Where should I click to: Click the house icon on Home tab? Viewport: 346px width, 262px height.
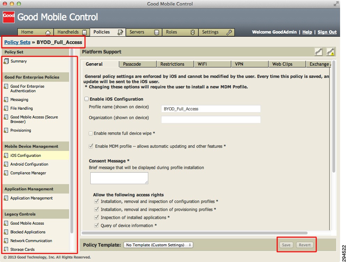[48, 33]
